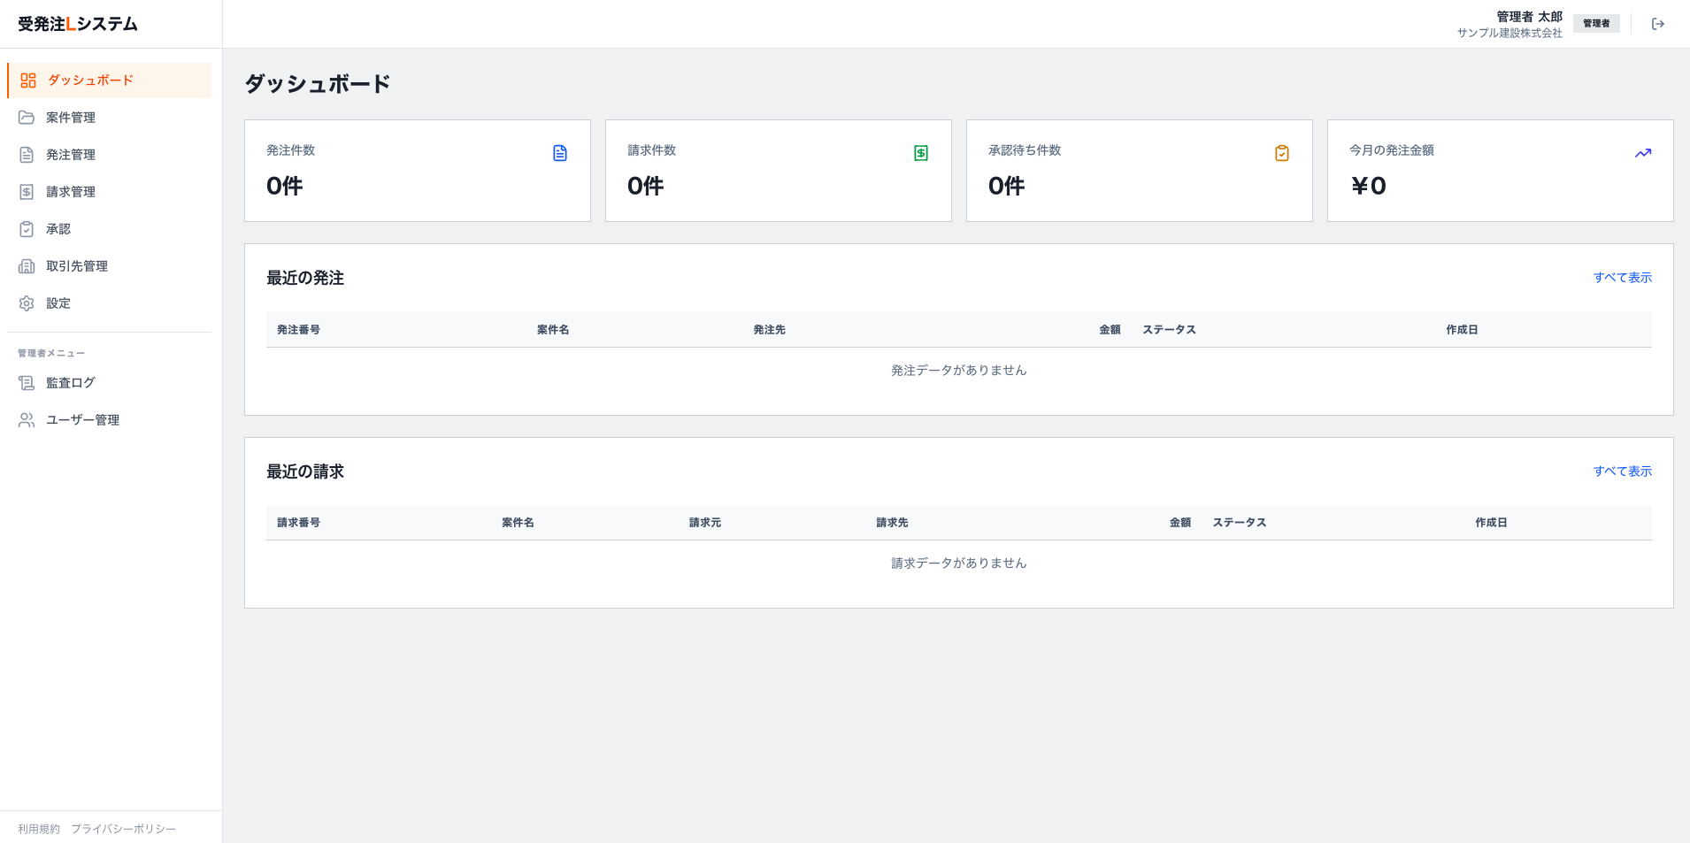Click the clipboard icon in 承認待ち件数 card
The height and width of the screenshot is (843, 1690).
pyautogui.click(x=1282, y=153)
